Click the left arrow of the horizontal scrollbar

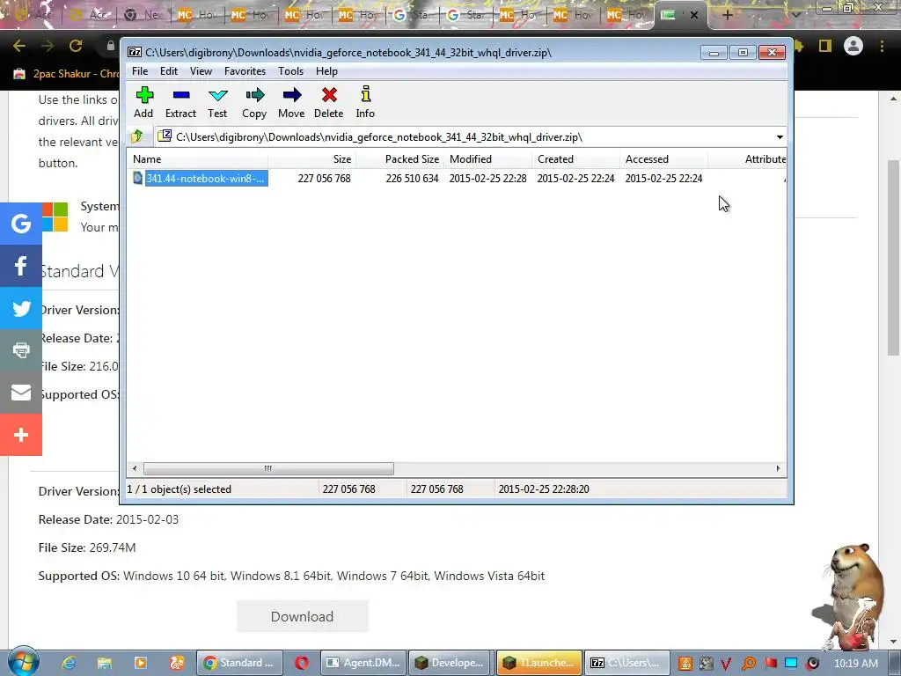pos(135,468)
